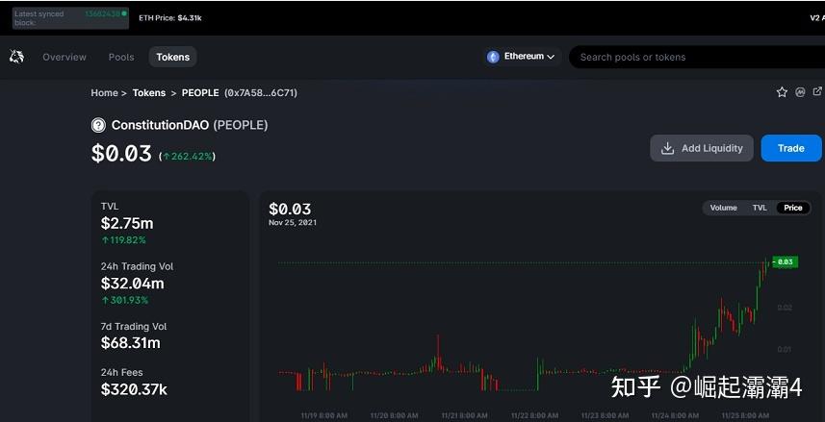
Task: Switch chart to Volume view
Action: coord(723,208)
